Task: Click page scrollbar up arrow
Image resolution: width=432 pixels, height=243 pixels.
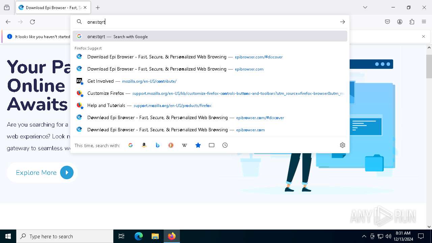Action: [429, 48]
